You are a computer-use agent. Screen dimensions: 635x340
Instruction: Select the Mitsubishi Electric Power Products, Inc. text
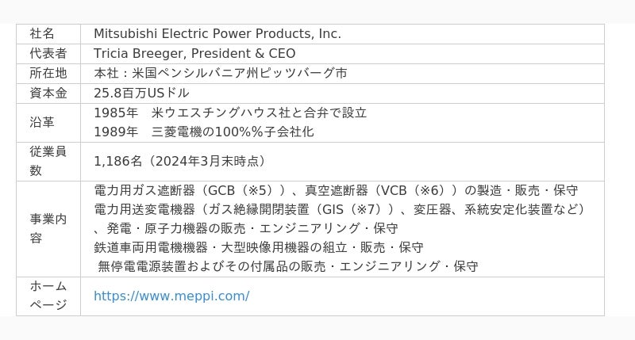tap(217, 34)
